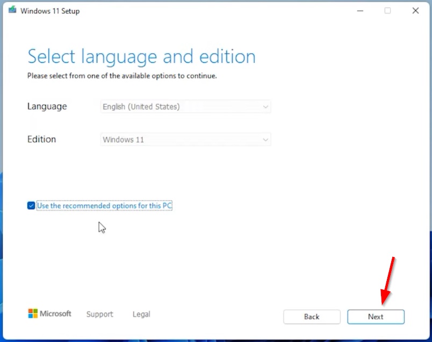The width and height of the screenshot is (432, 342).
Task: Click the text Please select from one of the available options
Action: [122, 76]
